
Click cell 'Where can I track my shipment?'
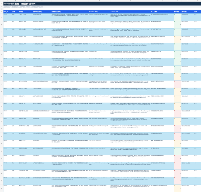coord(99,69)
